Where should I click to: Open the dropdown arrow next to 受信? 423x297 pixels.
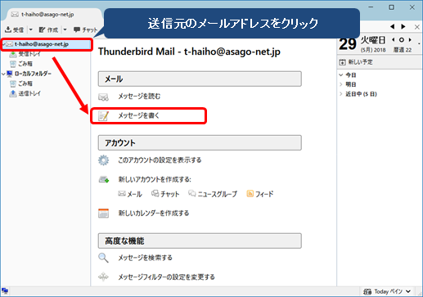(x=31, y=29)
